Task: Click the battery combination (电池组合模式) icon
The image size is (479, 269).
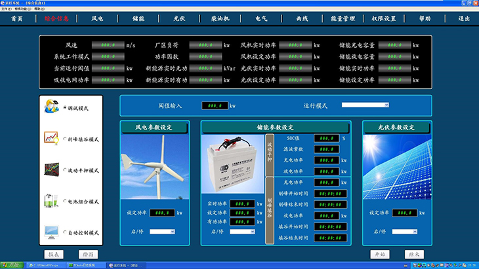Action: (x=51, y=200)
